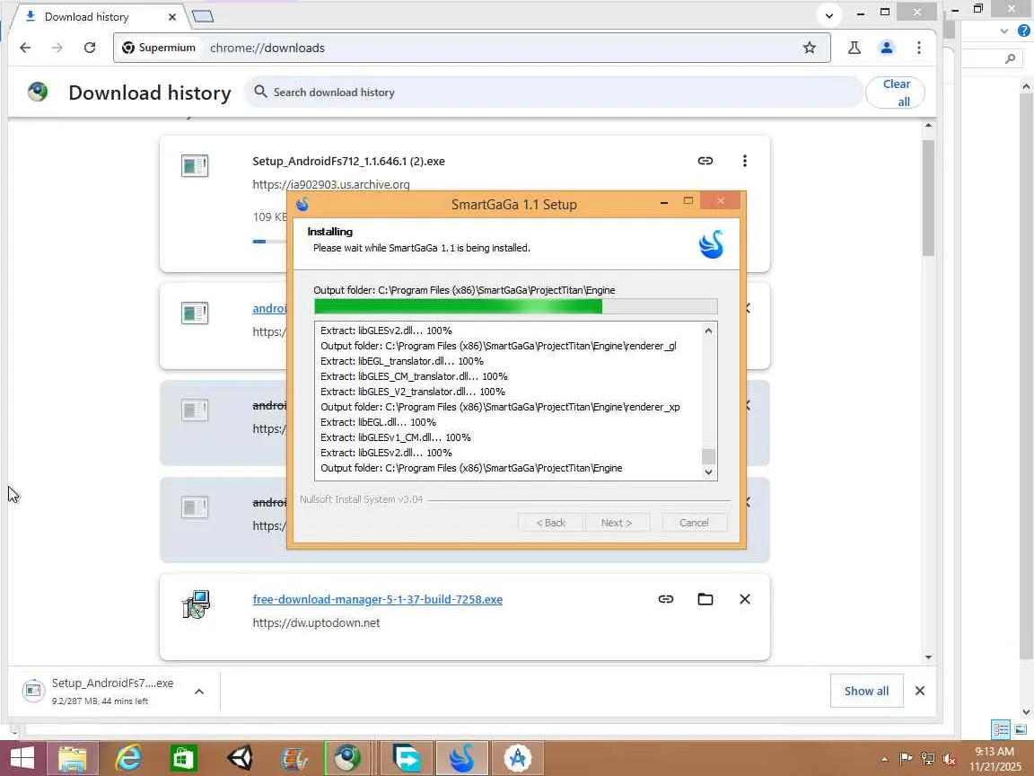Click the SmartGaGa swan logo in the title bar
Image resolution: width=1034 pixels, height=776 pixels.
[302, 204]
